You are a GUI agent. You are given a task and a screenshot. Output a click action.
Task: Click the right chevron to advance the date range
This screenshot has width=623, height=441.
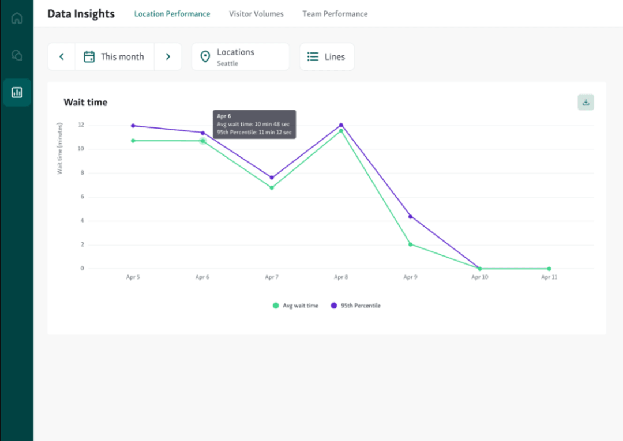pos(168,56)
